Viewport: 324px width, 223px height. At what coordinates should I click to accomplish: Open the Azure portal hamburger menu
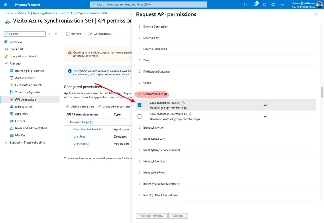5,5
